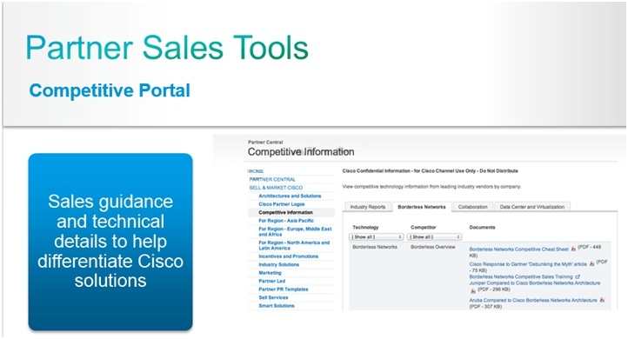Open Incentives and Promotions sidebar link
This screenshot has width=628, height=339.
(289, 256)
